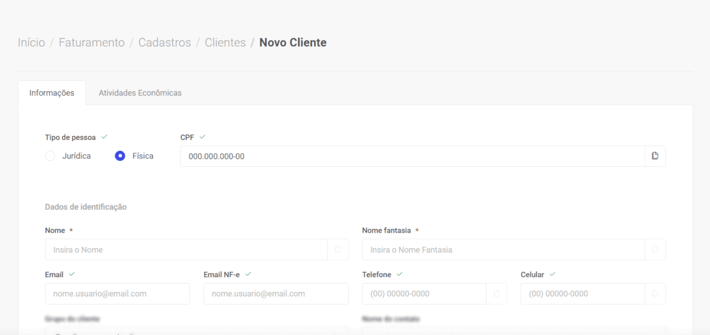
Task: Focus the Email NF-e input
Action: pyautogui.click(x=276, y=294)
